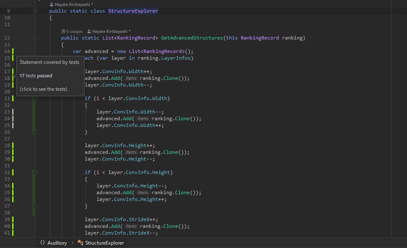The width and height of the screenshot is (407, 248).
Task: Click green coverage marker on line 21
Action: pyautogui.click(x=13, y=98)
